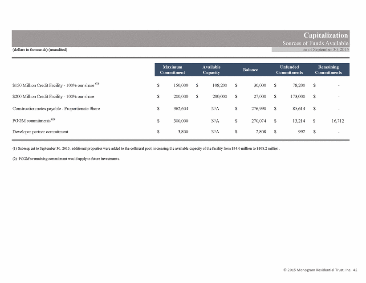Click the 362,604 maximum commitment value
The image size is (366, 283).
tap(181, 109)
